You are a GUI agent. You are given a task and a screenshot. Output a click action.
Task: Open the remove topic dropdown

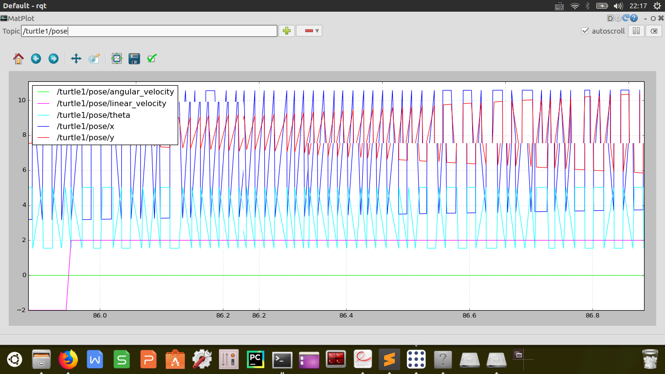click(x=309, y=31)
